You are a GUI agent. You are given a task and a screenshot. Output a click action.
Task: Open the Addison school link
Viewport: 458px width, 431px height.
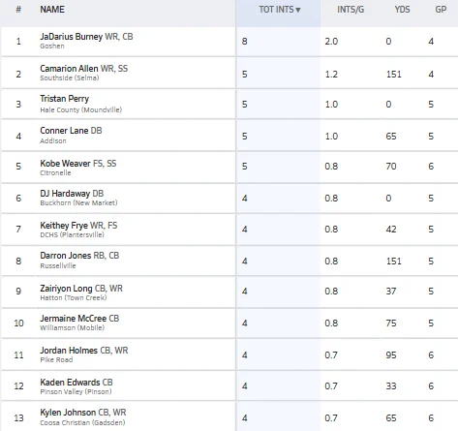[53, 140]
